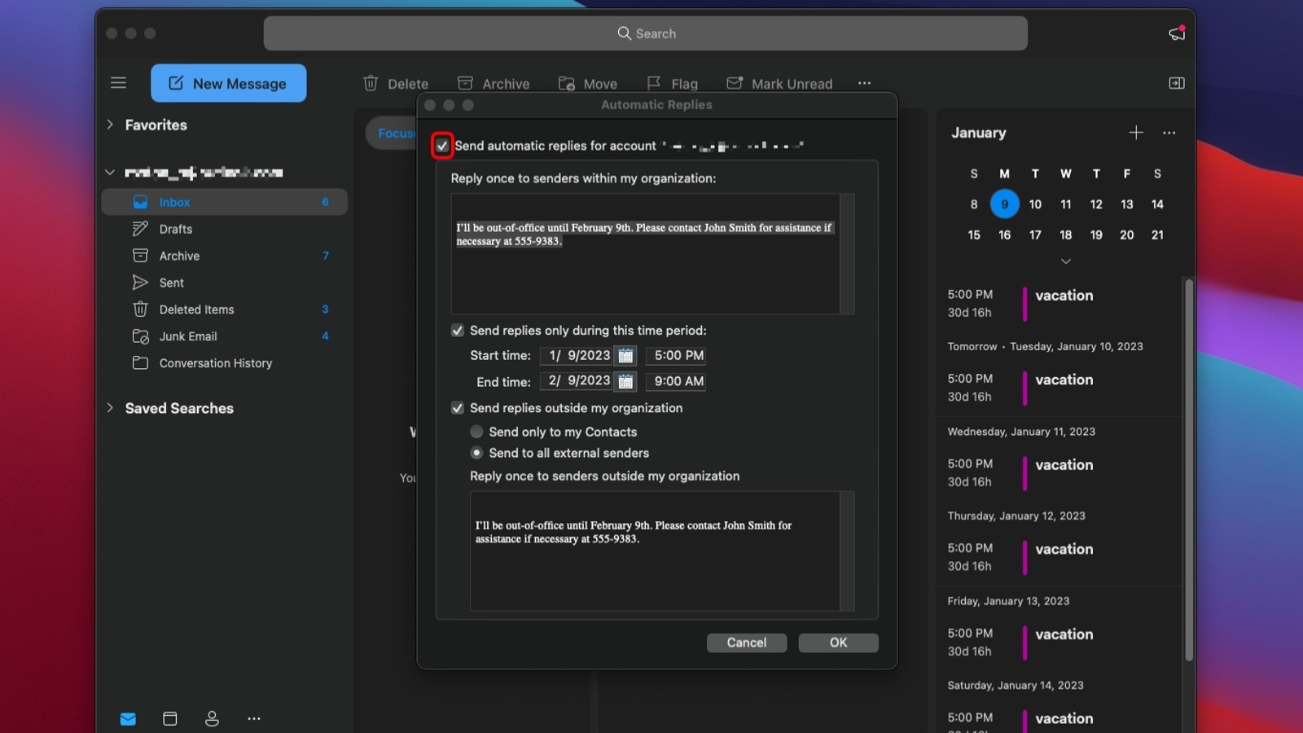Toggle the task pane icon at top right

pos(1177,83)
